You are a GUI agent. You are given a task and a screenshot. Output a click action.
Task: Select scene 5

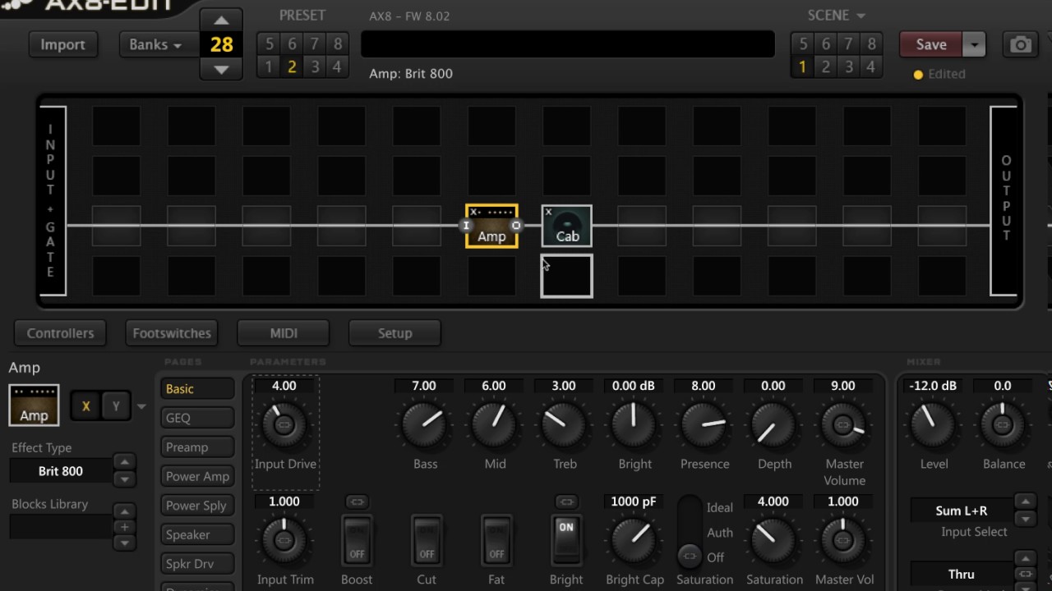click(x=803, y=44)
